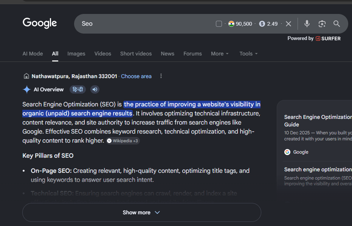Expand the Tools dropdown

click(x=248, y=54)
